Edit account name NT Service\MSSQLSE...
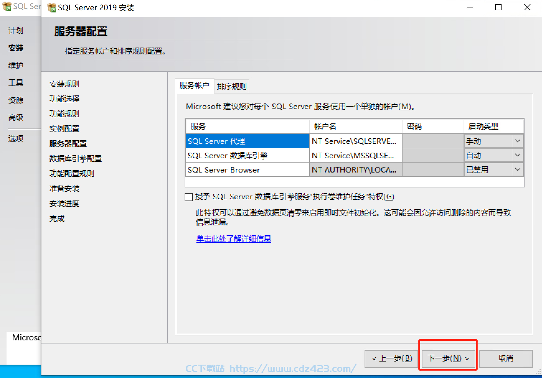This screenshot has height=378, width=542. [x=356, y=155]
